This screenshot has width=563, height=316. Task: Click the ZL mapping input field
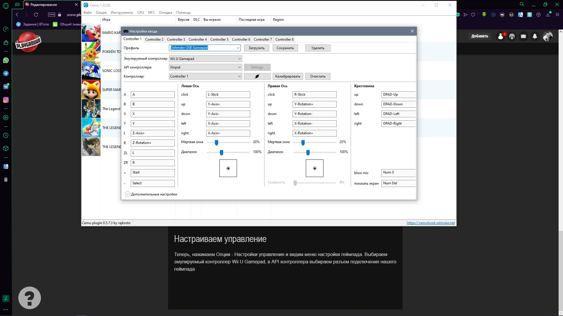(x=153, y=153)
